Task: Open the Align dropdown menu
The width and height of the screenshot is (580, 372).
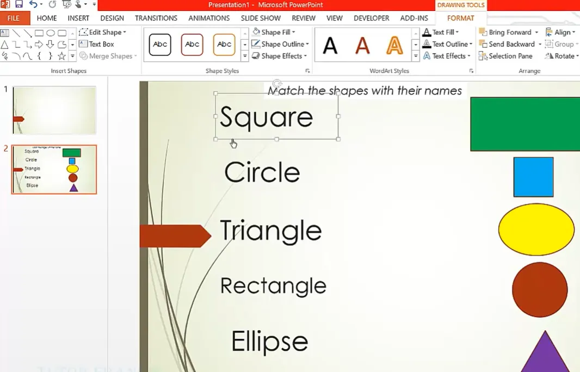Action: coord(560,32)
